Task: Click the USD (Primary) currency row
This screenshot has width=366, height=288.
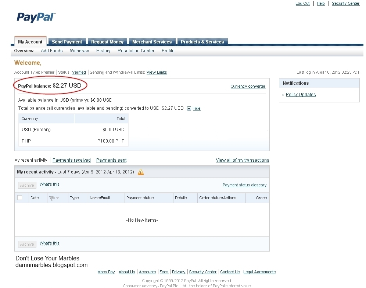Action: [x=73, y=129]
